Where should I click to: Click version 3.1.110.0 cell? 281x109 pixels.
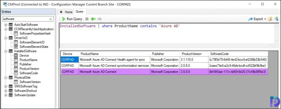[194, 59]
